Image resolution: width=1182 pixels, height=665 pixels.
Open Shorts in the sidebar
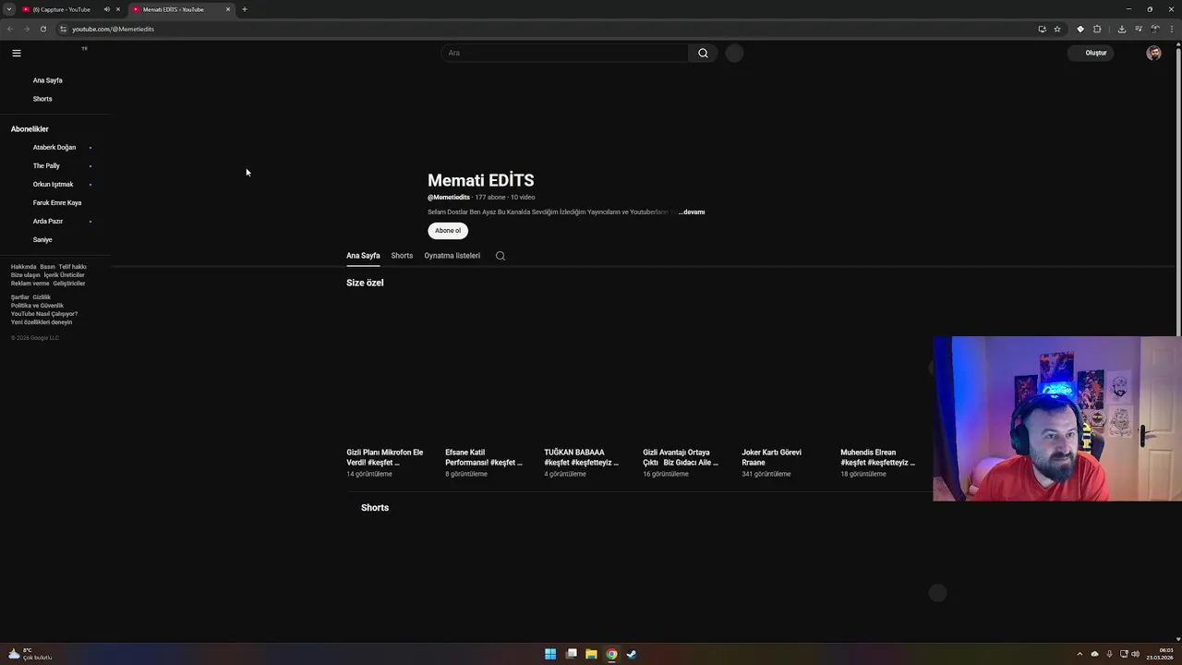click(42, 99)
